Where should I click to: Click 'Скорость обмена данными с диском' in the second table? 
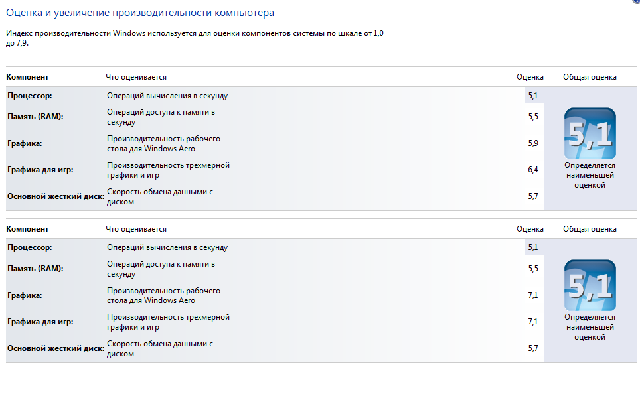(x=159, y=348)
